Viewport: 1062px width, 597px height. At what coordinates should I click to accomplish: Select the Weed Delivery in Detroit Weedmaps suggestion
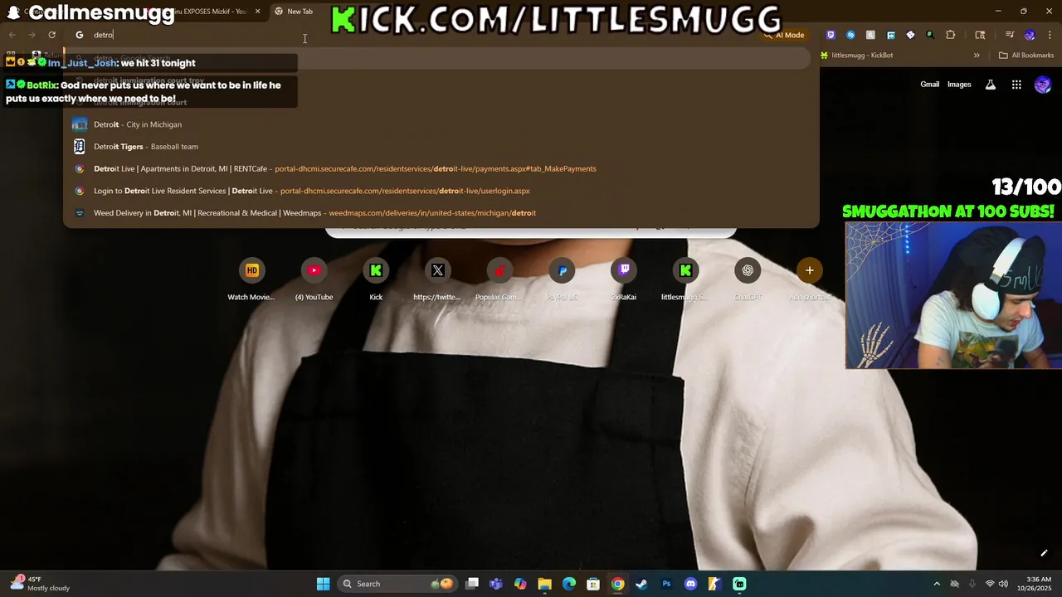(441, 213)
